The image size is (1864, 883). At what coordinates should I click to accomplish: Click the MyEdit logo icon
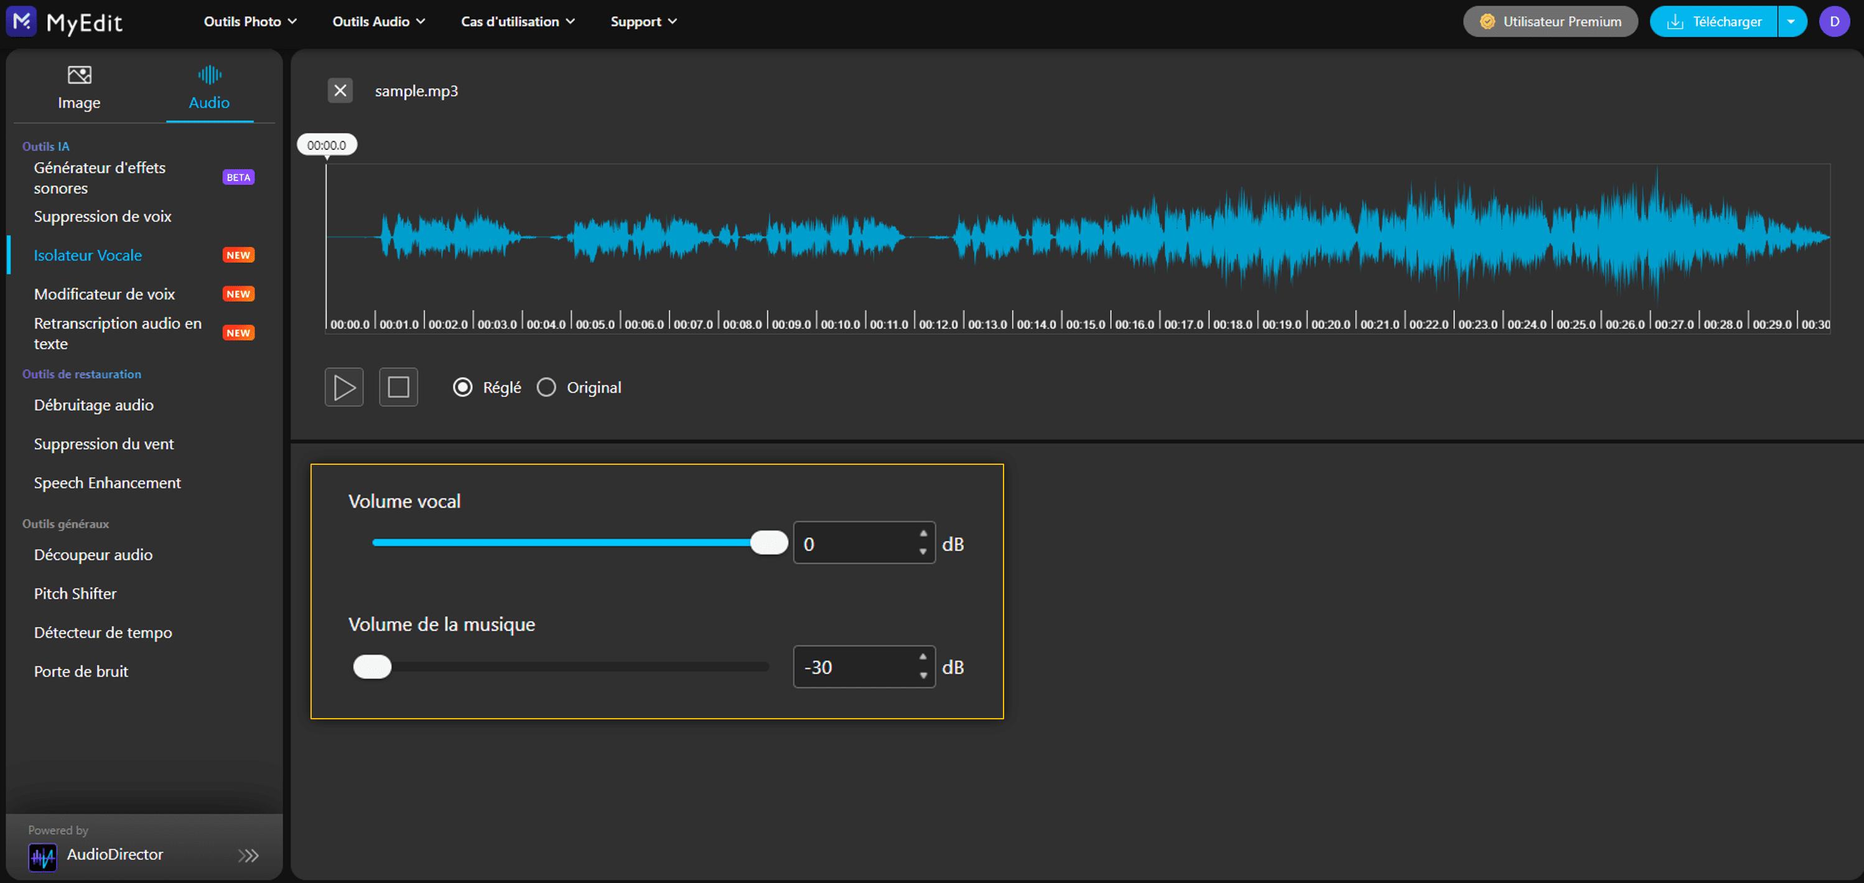(22, 21)
